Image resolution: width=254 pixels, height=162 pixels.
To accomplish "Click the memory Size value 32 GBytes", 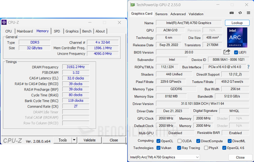I will point(35,48).
